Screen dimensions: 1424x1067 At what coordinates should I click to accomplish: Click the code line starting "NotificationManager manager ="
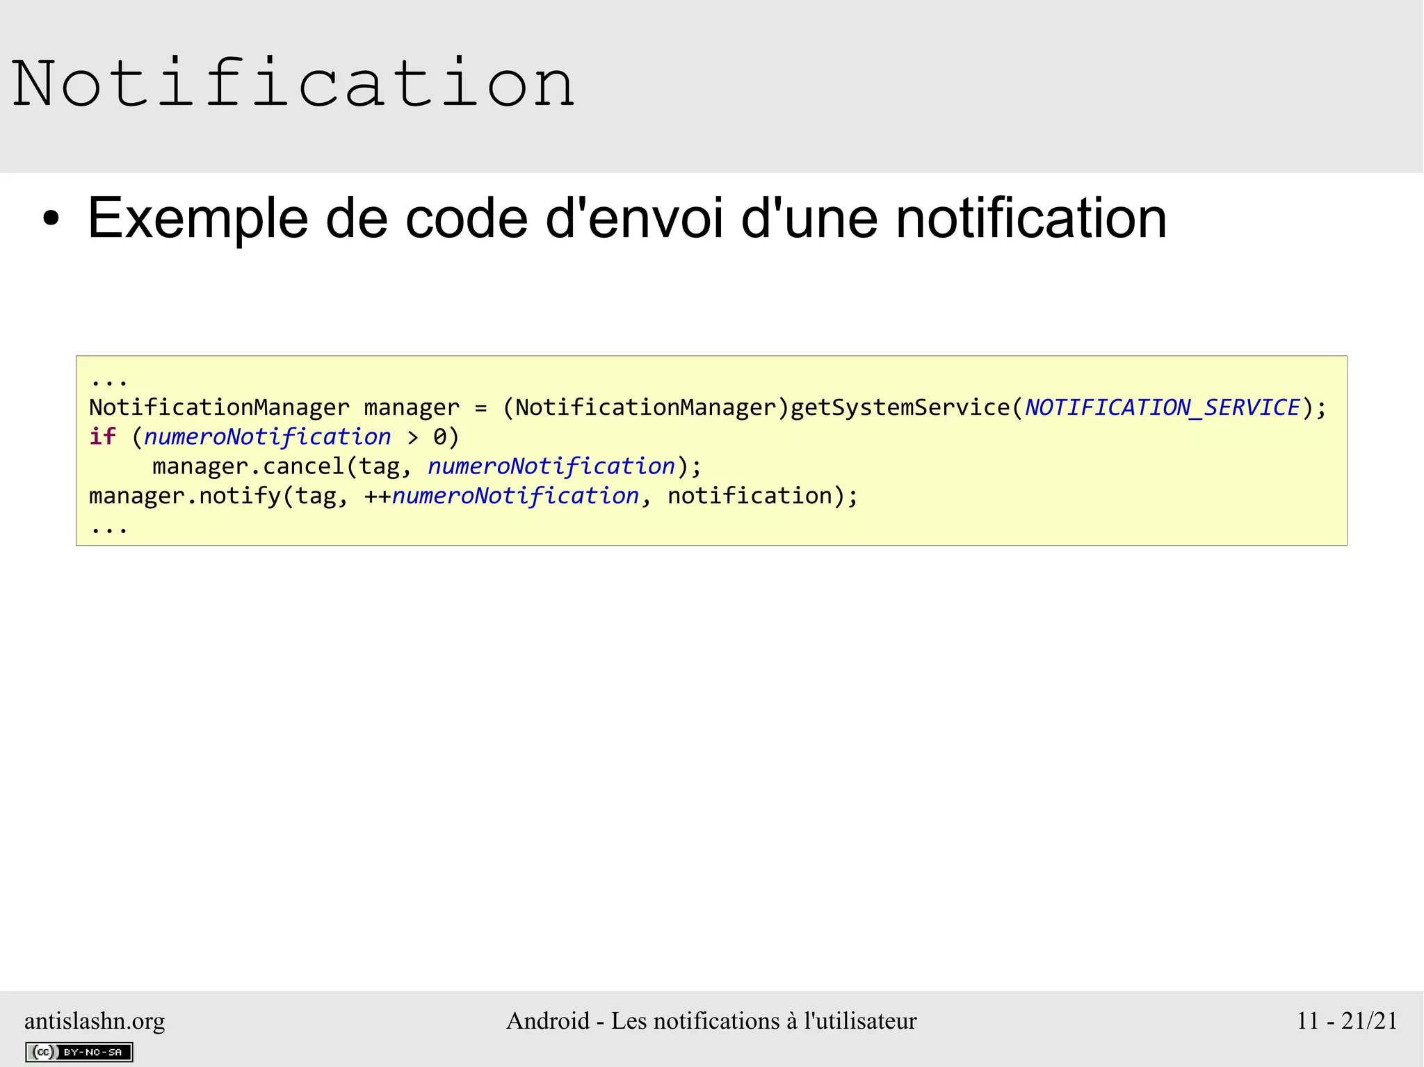pos(708,407)
